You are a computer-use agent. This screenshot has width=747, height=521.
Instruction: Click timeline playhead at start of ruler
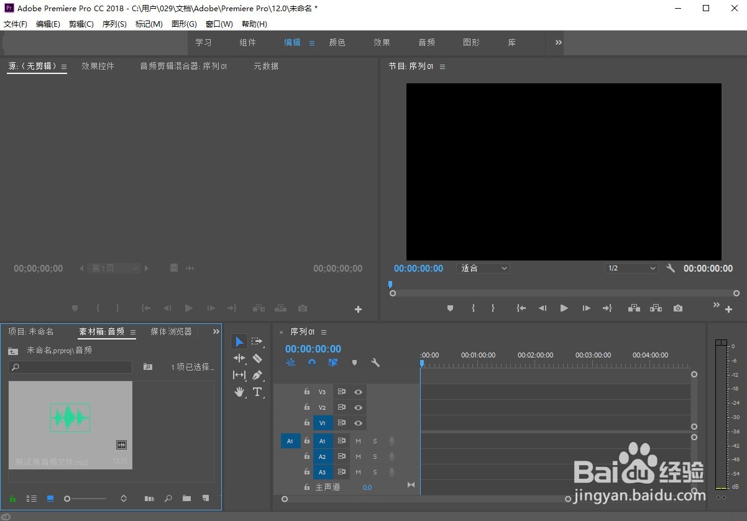421,363
